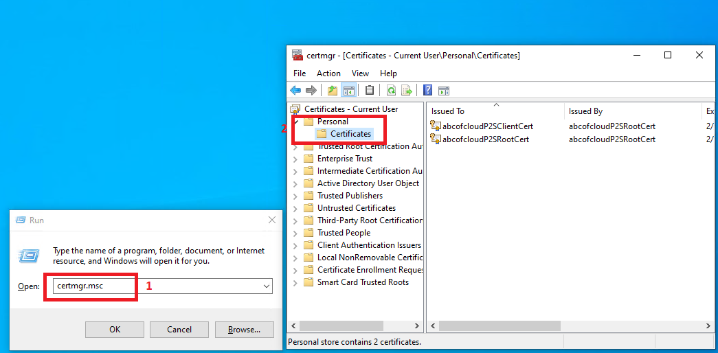Close the Run dialog with X
The width and height of the screenshot is (718, 353).
tap(272, 220)
